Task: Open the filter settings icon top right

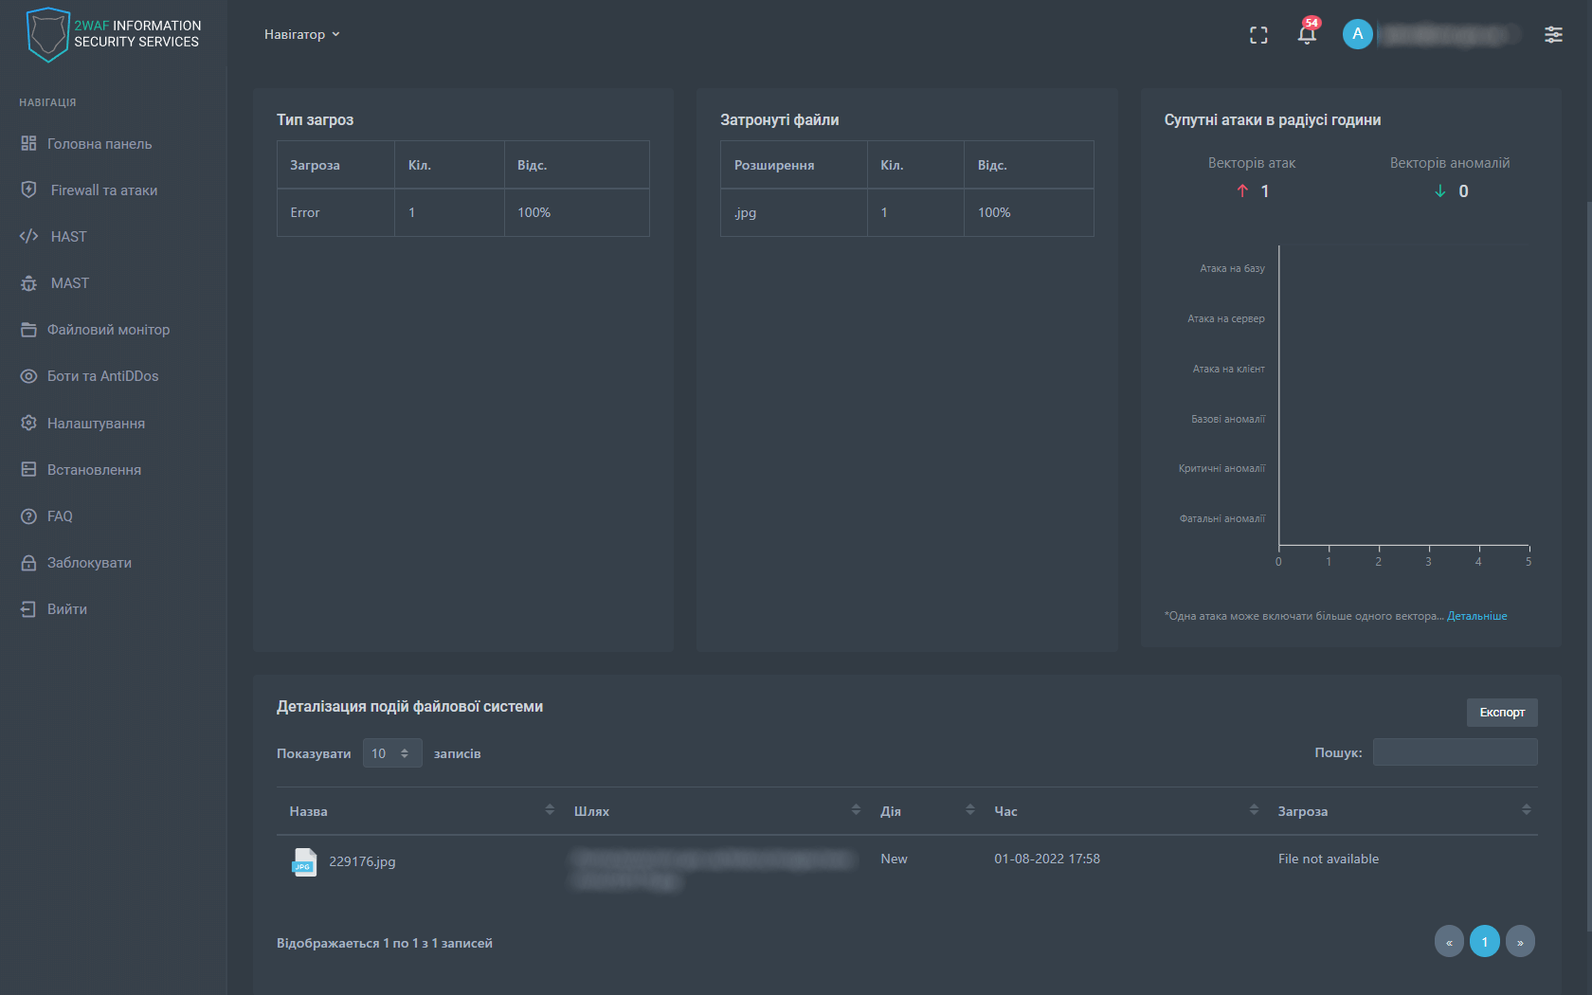Action: tap(1554, 34)
